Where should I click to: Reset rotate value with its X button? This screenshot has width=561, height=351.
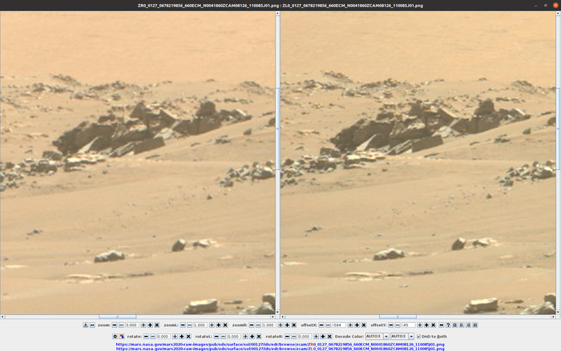click(188, 336)
